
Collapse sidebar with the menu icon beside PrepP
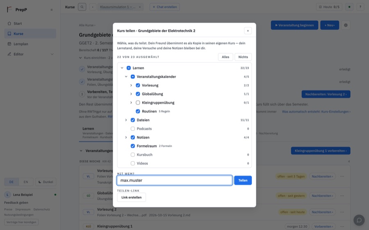pos(52,10)
